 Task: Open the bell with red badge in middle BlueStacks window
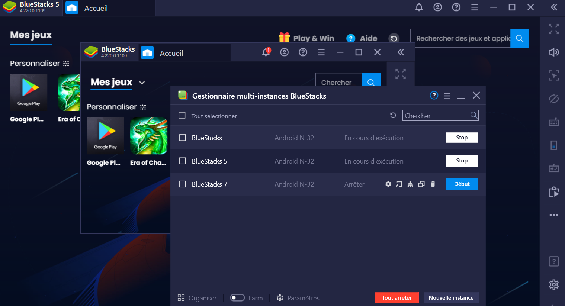(266, 52)
